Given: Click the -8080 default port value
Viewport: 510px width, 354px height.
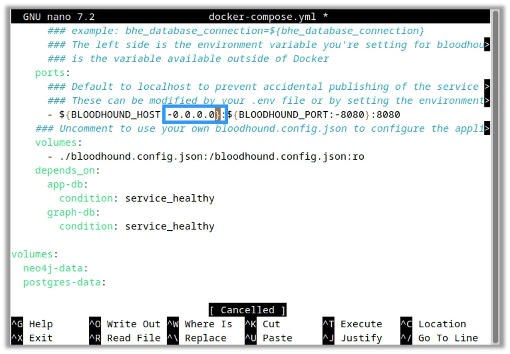Looking at the screenshot, I should click(350, 114).
